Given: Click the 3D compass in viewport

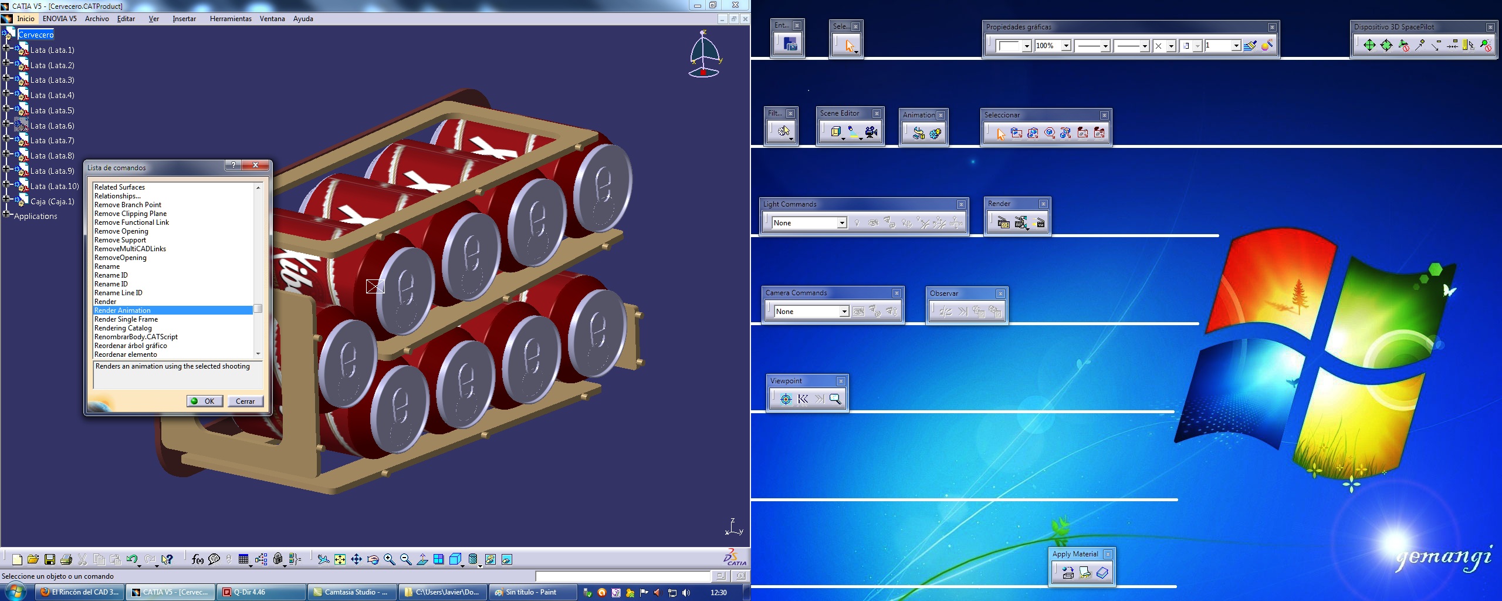Looking at the screenshot, I should [704, 54].
